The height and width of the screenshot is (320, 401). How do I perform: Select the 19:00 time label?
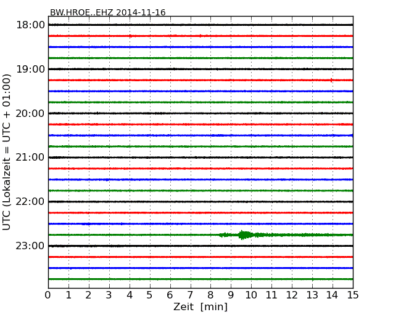coord(31,69)
